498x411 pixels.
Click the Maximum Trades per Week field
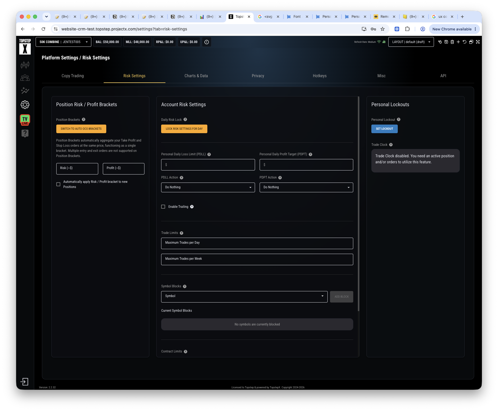[257, 259]
